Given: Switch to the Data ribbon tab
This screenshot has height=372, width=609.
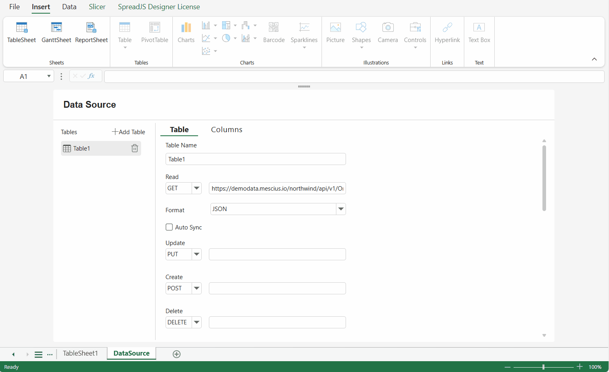Looking at the screenshot, I should coord(69,7).
